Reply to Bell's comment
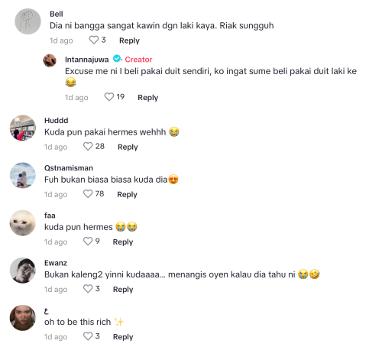382x347 pixels. pyautogui.click(x=129, y=41)
